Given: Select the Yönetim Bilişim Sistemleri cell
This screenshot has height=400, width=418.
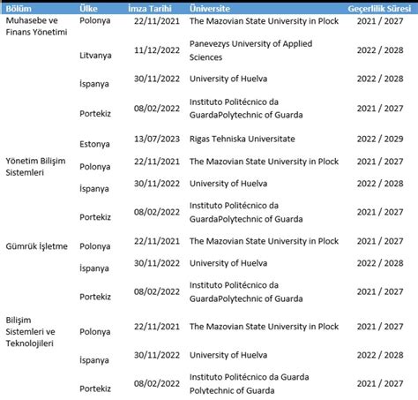Looking at the screenshot, I should point(35,167).
